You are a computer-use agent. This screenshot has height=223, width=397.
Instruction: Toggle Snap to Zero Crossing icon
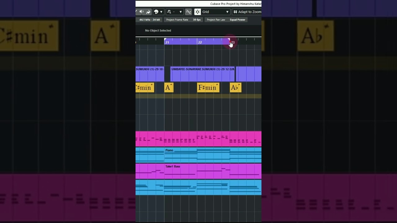(x=188, y=12)
